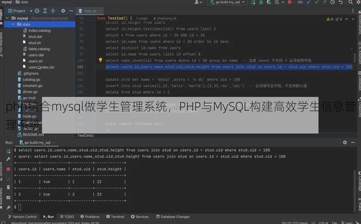Screen dimensions: 361x224
Task: Click Pin Tab icon in Run panel
Action: pos(9,208)
